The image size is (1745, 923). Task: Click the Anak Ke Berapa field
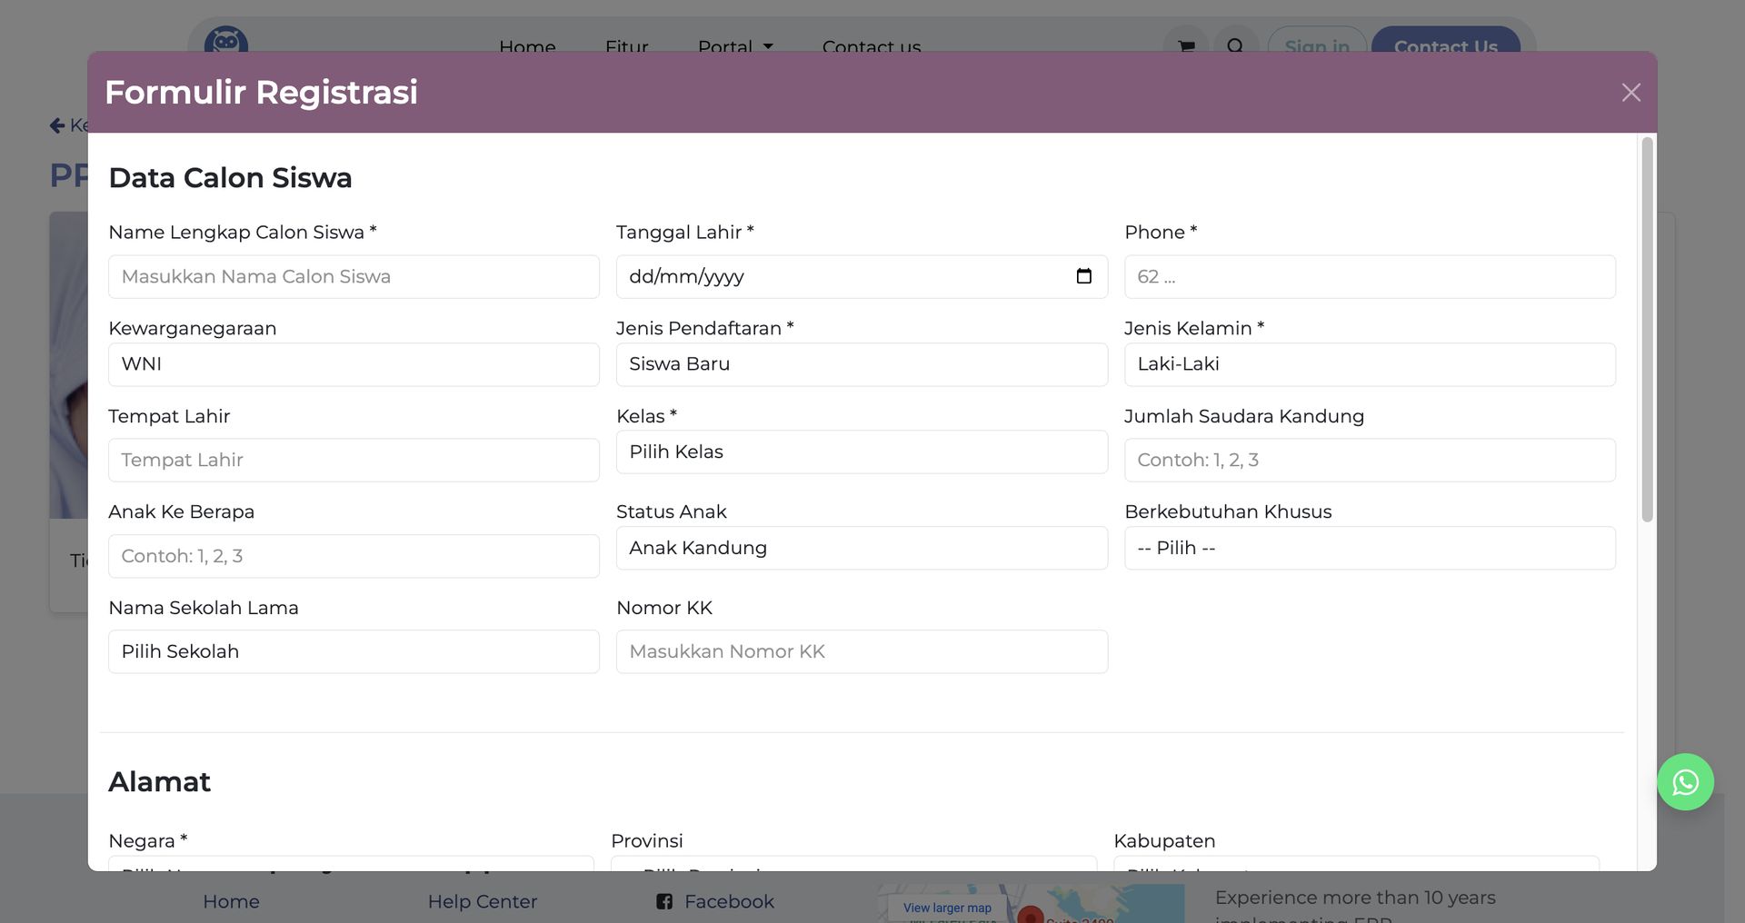click(x=354, y=557)
